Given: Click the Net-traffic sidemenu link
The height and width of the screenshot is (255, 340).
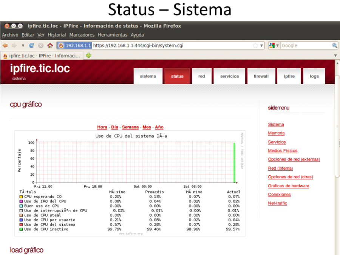Looking at the screenshot, I should 277,203.
